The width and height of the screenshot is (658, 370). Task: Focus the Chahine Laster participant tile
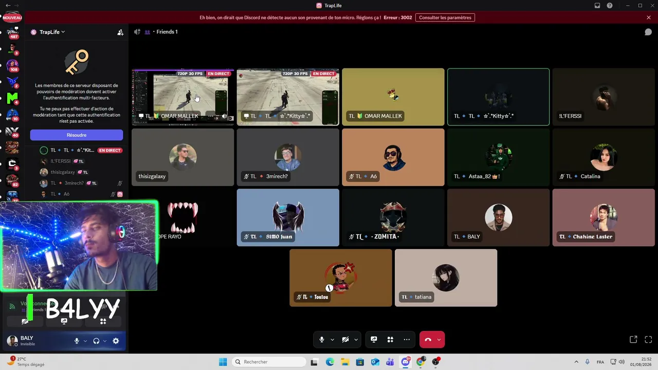click(x=604, y=217)
